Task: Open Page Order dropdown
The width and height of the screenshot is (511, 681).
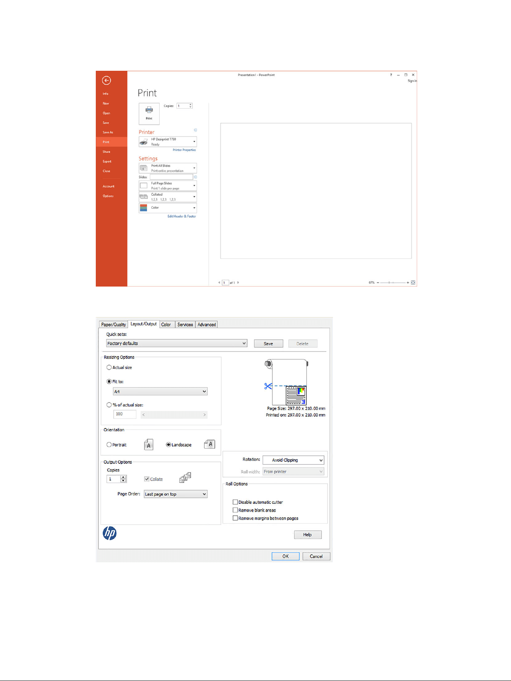Action: point(176,494)
